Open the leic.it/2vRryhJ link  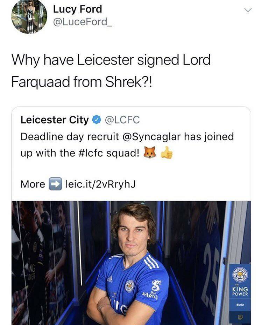(100, 184)
